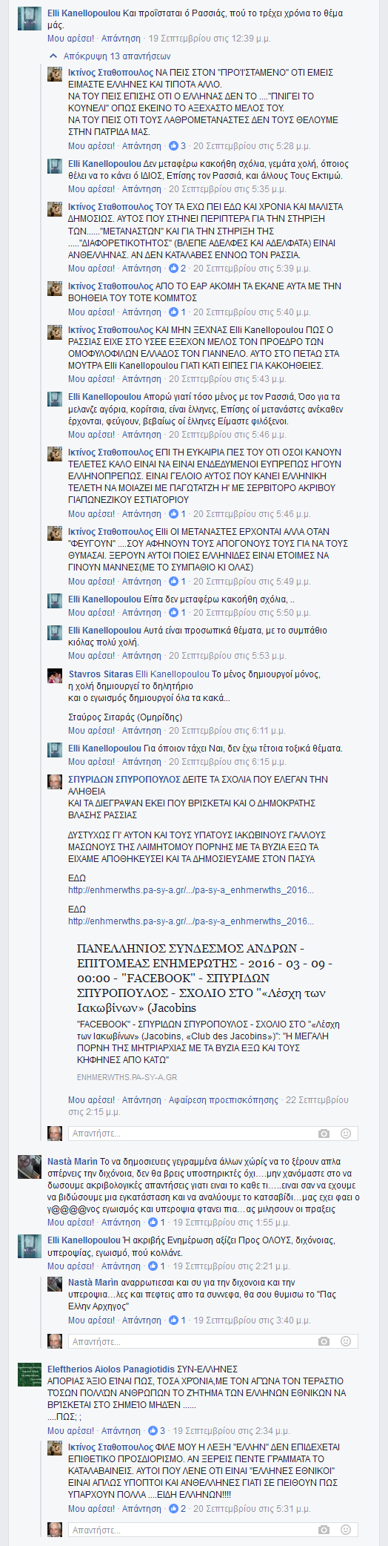Viewport: 388px width, 1546px height.
Task: Click like count icon on Nastà Marìn's comment
Action: [153, 1222]
